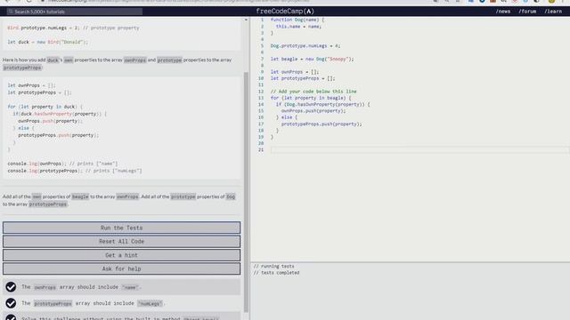The height and width of the screenshot is (320, 570).
Task: Click console output '// running tests'
Action: click(x=274, y=267)
